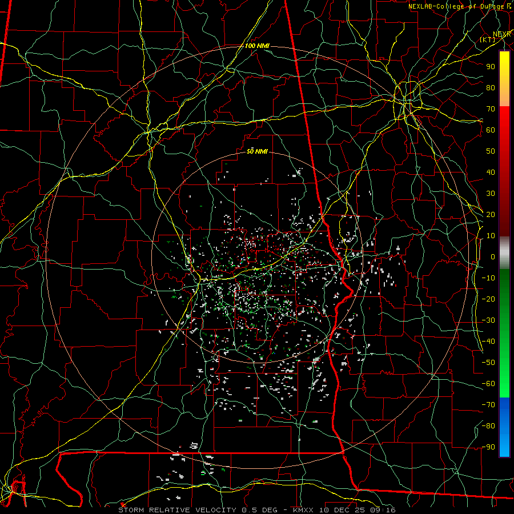Click the 80 knot scale label

[x=491, y=88]
